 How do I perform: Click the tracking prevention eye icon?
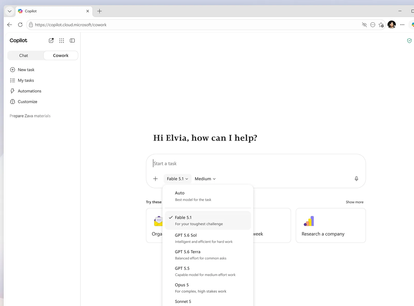point(364,25)
